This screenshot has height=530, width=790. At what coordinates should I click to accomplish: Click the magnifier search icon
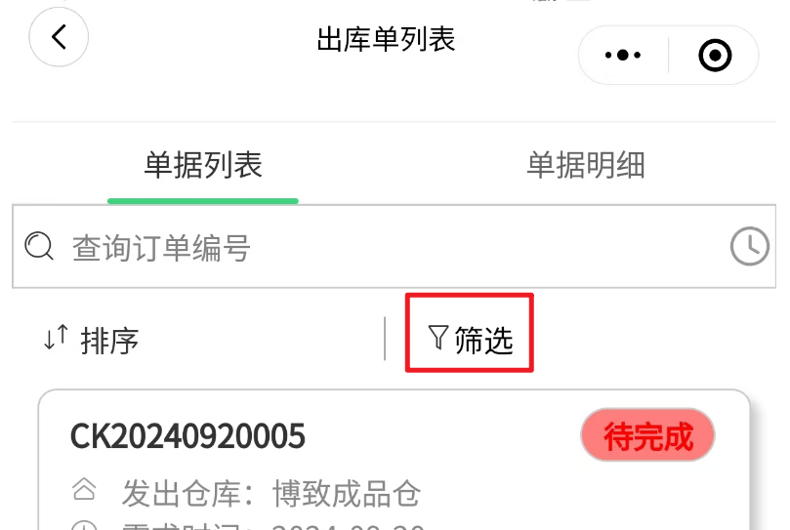(x=39, y=246)
